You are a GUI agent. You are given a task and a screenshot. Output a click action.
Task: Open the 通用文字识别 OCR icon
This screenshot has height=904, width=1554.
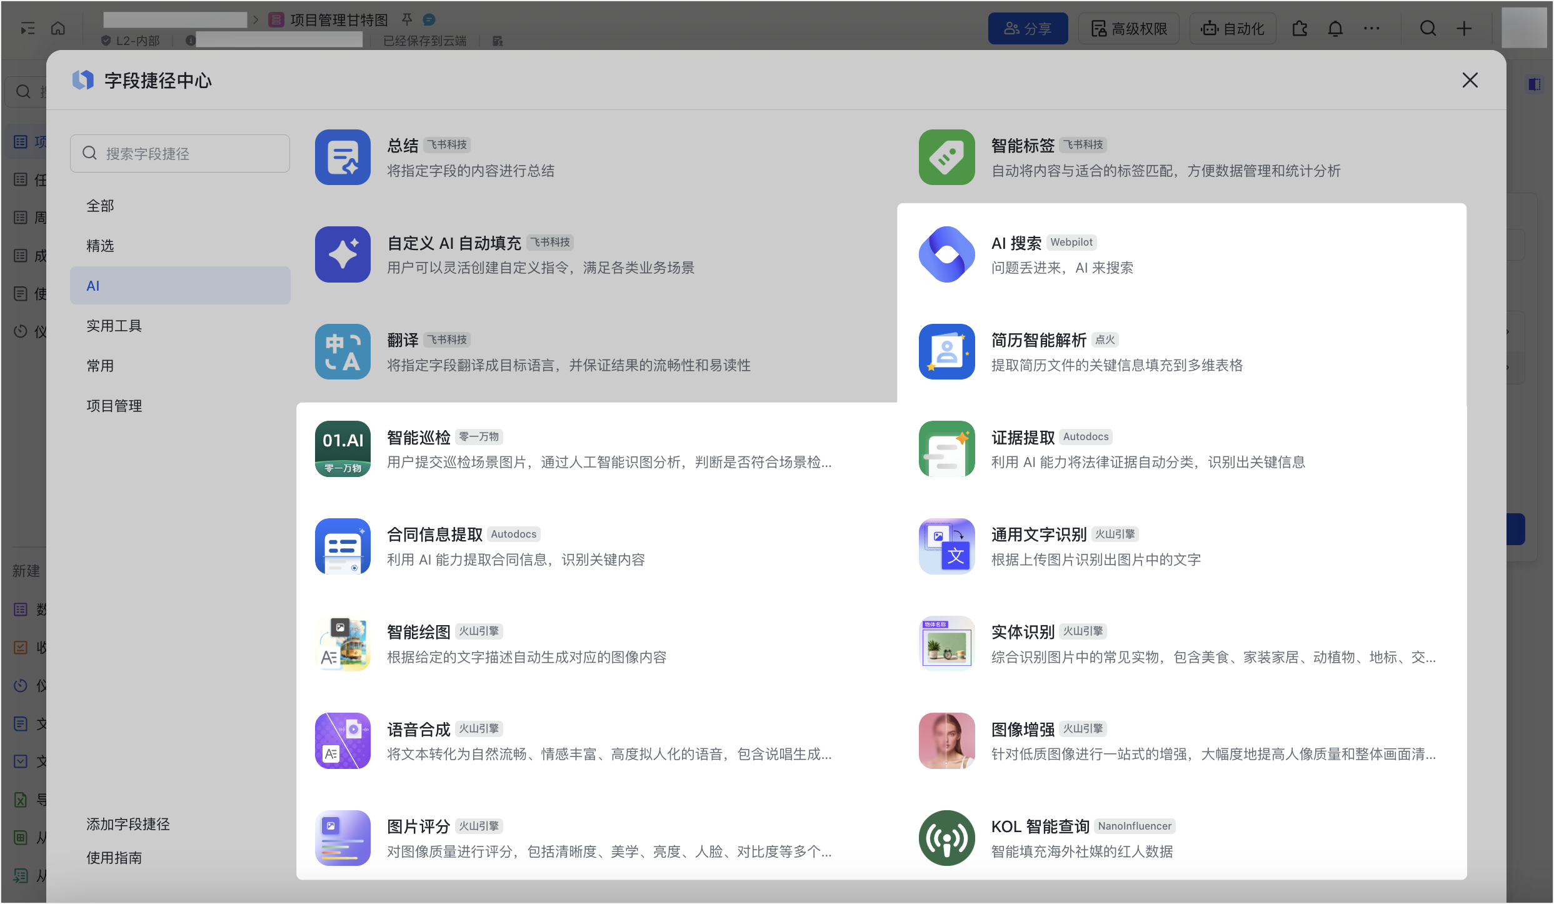click(946, 546)
